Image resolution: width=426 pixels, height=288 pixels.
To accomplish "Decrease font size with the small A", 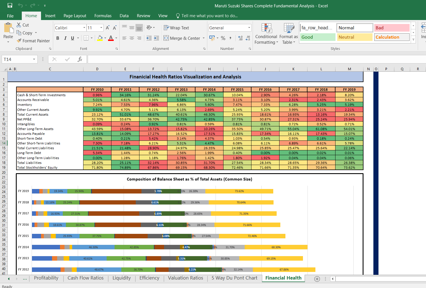I will pos(115,28).
